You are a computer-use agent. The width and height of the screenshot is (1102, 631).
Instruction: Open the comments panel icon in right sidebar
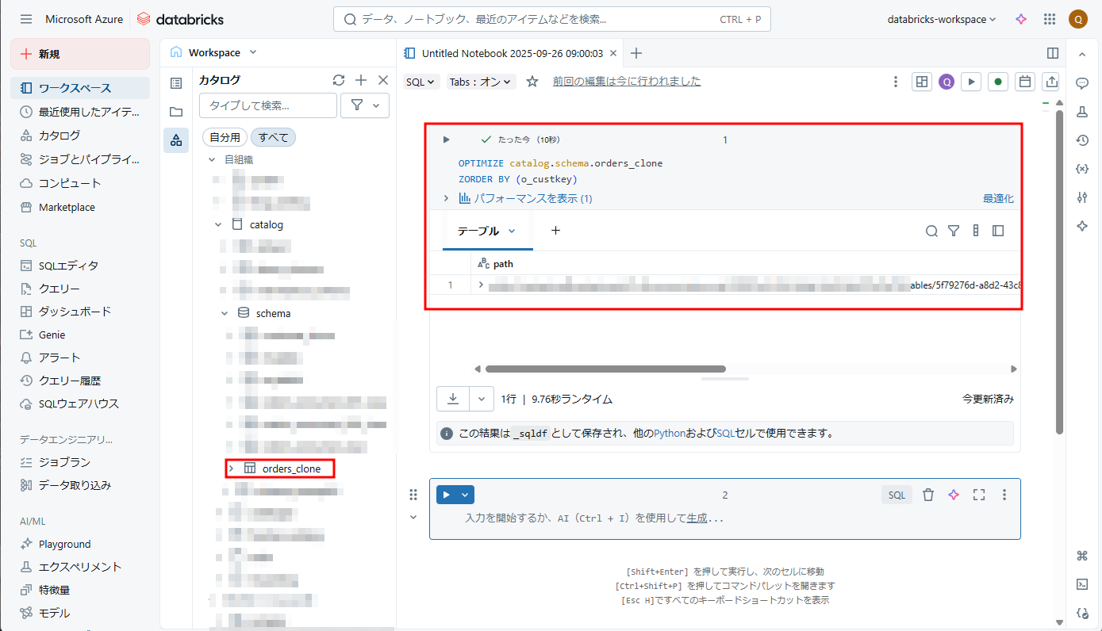tap(1081, 83)
